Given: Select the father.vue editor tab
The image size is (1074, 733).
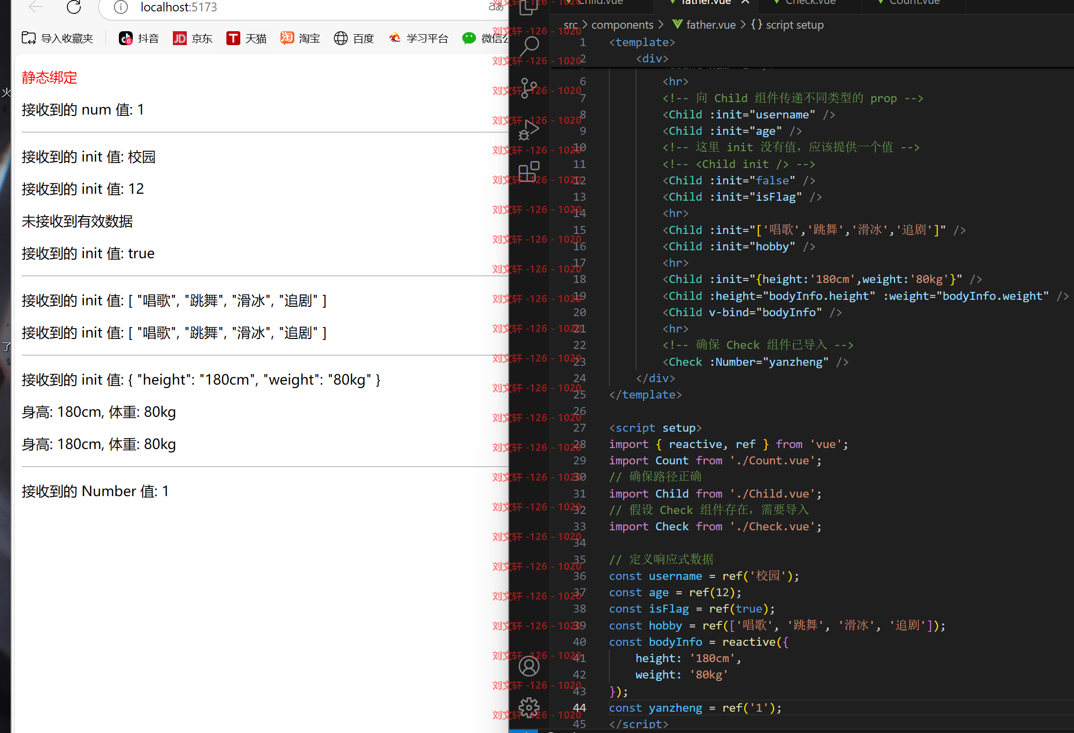Looking at the screenshot, I should (x=705, y=3).
